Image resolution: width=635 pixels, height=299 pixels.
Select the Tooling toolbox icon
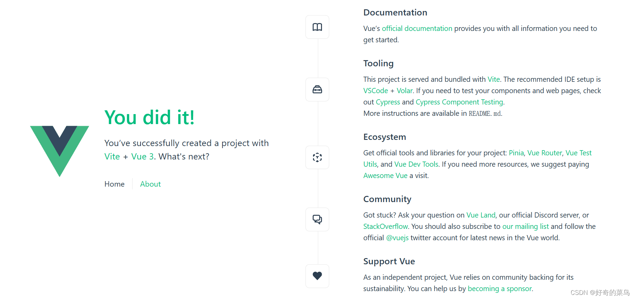pyautogui.click(x=317, y=89)
